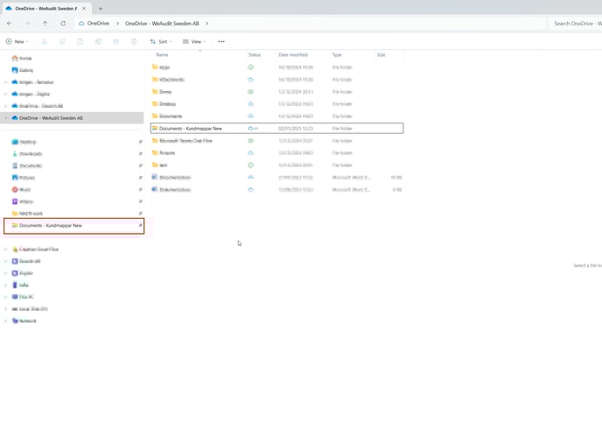Open the See more three-dots menu
The width and height of the screenshot is (602, 430).
[221, 41]
